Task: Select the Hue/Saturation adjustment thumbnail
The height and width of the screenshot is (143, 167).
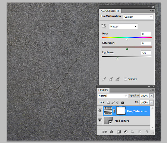Action: point(108,111)
